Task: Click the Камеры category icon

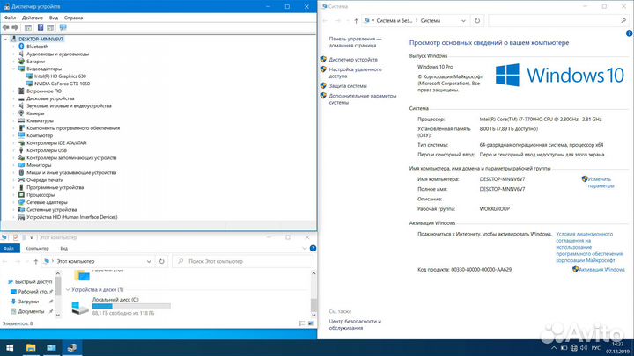Action: [x=21, y=113]
